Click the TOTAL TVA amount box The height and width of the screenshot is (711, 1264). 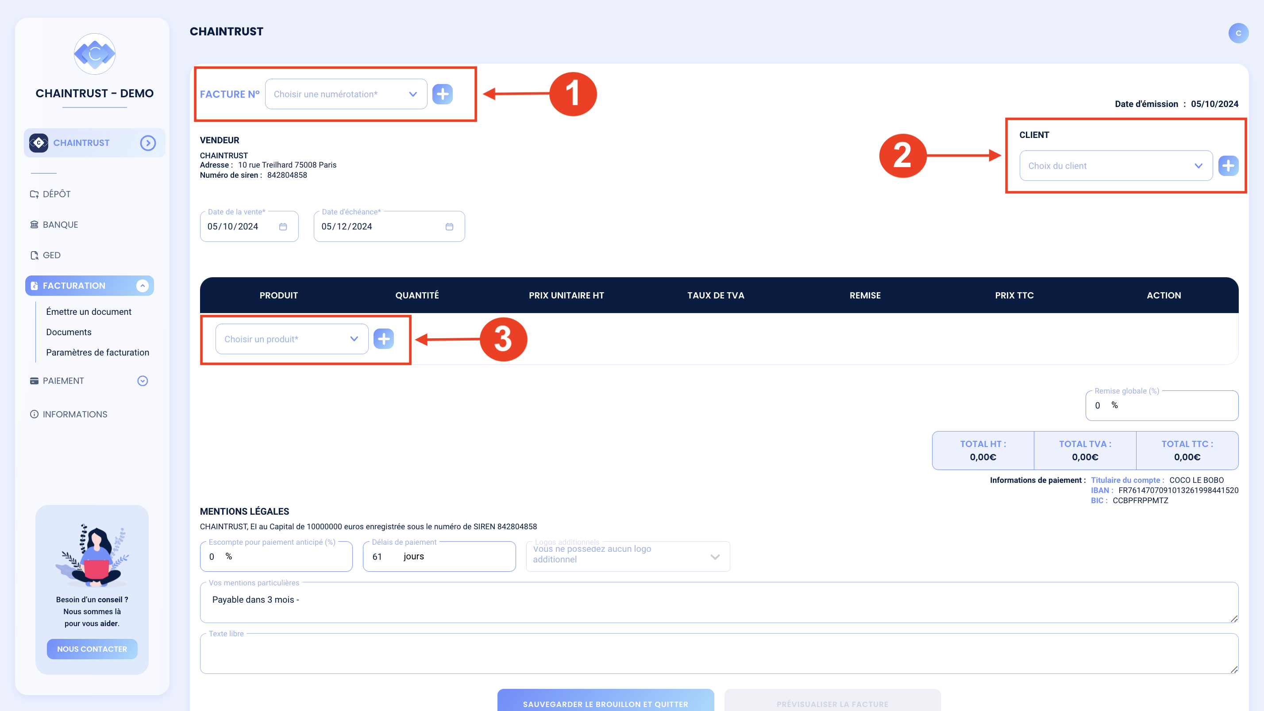[1085, 451]
